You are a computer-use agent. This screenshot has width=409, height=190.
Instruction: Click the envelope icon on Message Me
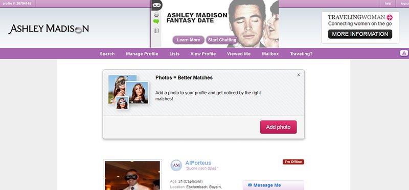(x=250, y=185)
